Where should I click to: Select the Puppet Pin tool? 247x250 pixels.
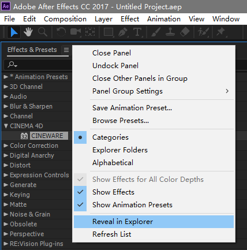point(220,32)
